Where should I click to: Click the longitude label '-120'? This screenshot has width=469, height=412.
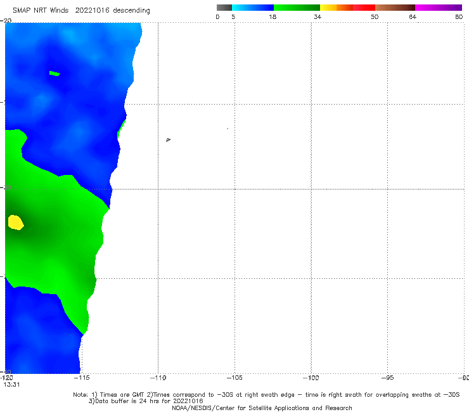6,378
